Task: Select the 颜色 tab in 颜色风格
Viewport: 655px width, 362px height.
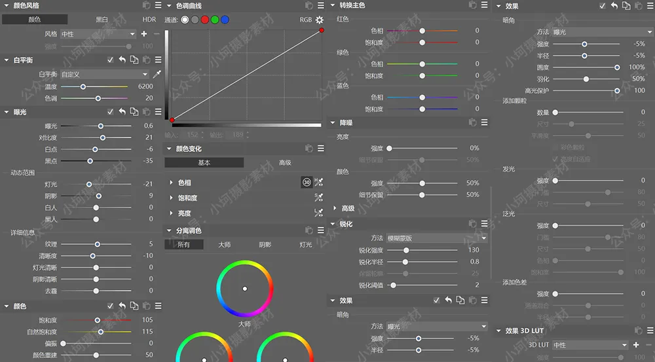Action: click(x=35, y=19)
